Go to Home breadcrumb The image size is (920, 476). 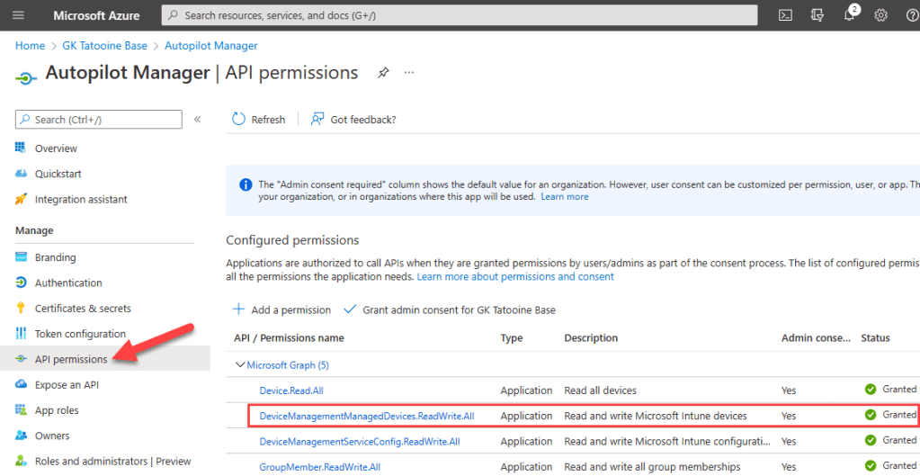pyautogui.click(x=30, y=45)
